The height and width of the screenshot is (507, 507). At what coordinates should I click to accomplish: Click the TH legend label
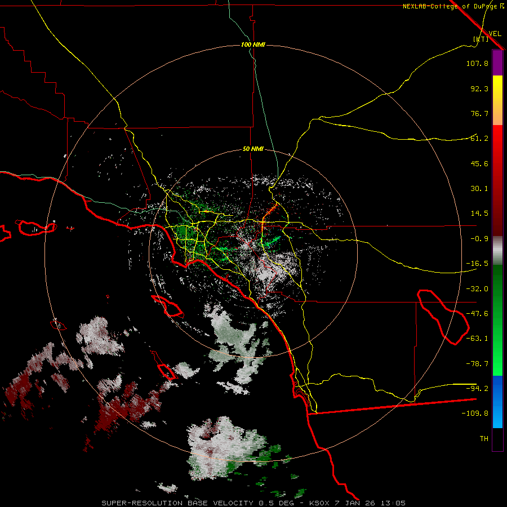pyautogui.click(x=484, y=439)
